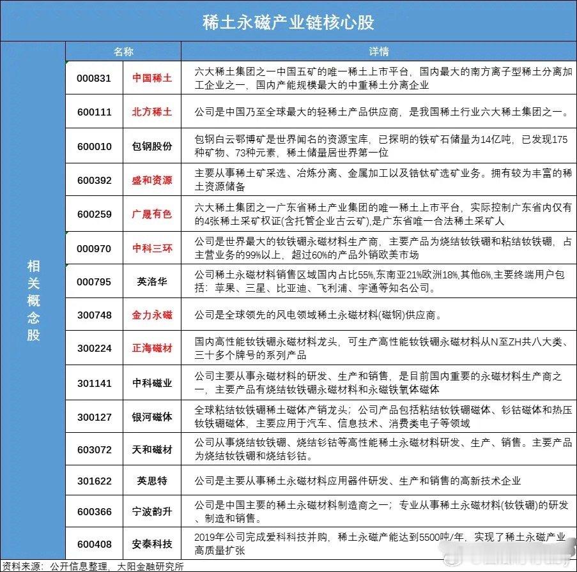Viewport: 577px width, 572px height.
Task: Click stock name 盛和资源
Action: 152,180
